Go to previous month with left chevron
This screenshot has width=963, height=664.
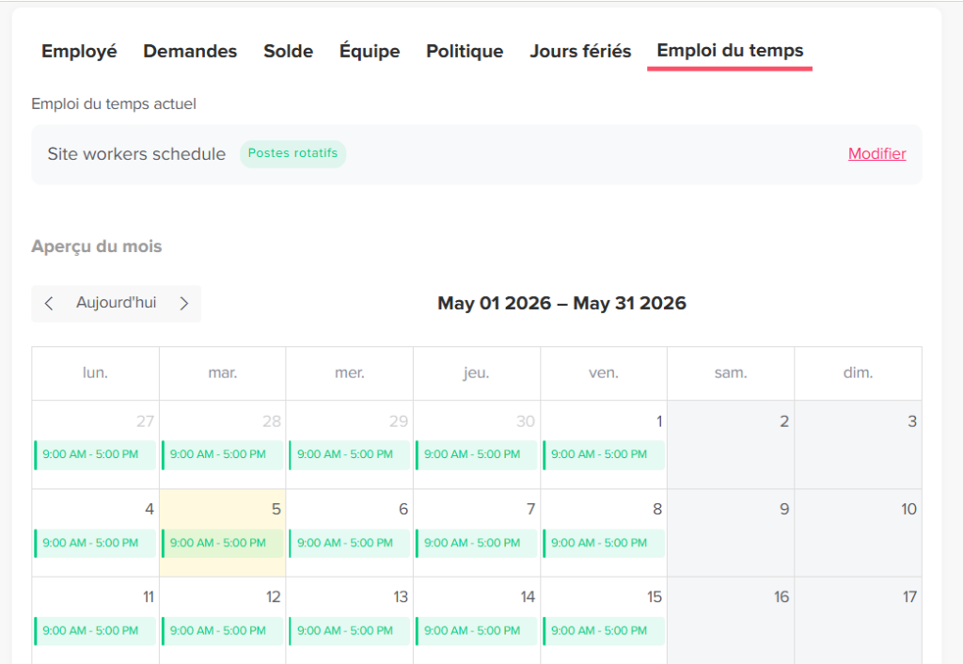point(49,304)
